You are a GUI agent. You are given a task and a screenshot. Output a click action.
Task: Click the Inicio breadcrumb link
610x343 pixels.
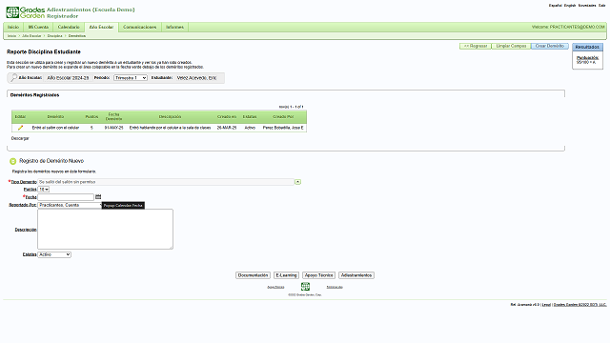click(12, 36)
